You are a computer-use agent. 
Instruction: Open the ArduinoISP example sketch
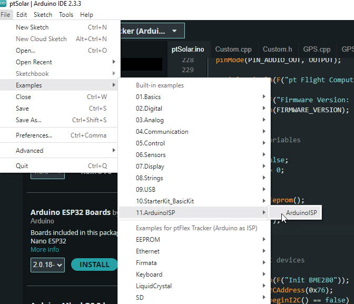(295, 212)
